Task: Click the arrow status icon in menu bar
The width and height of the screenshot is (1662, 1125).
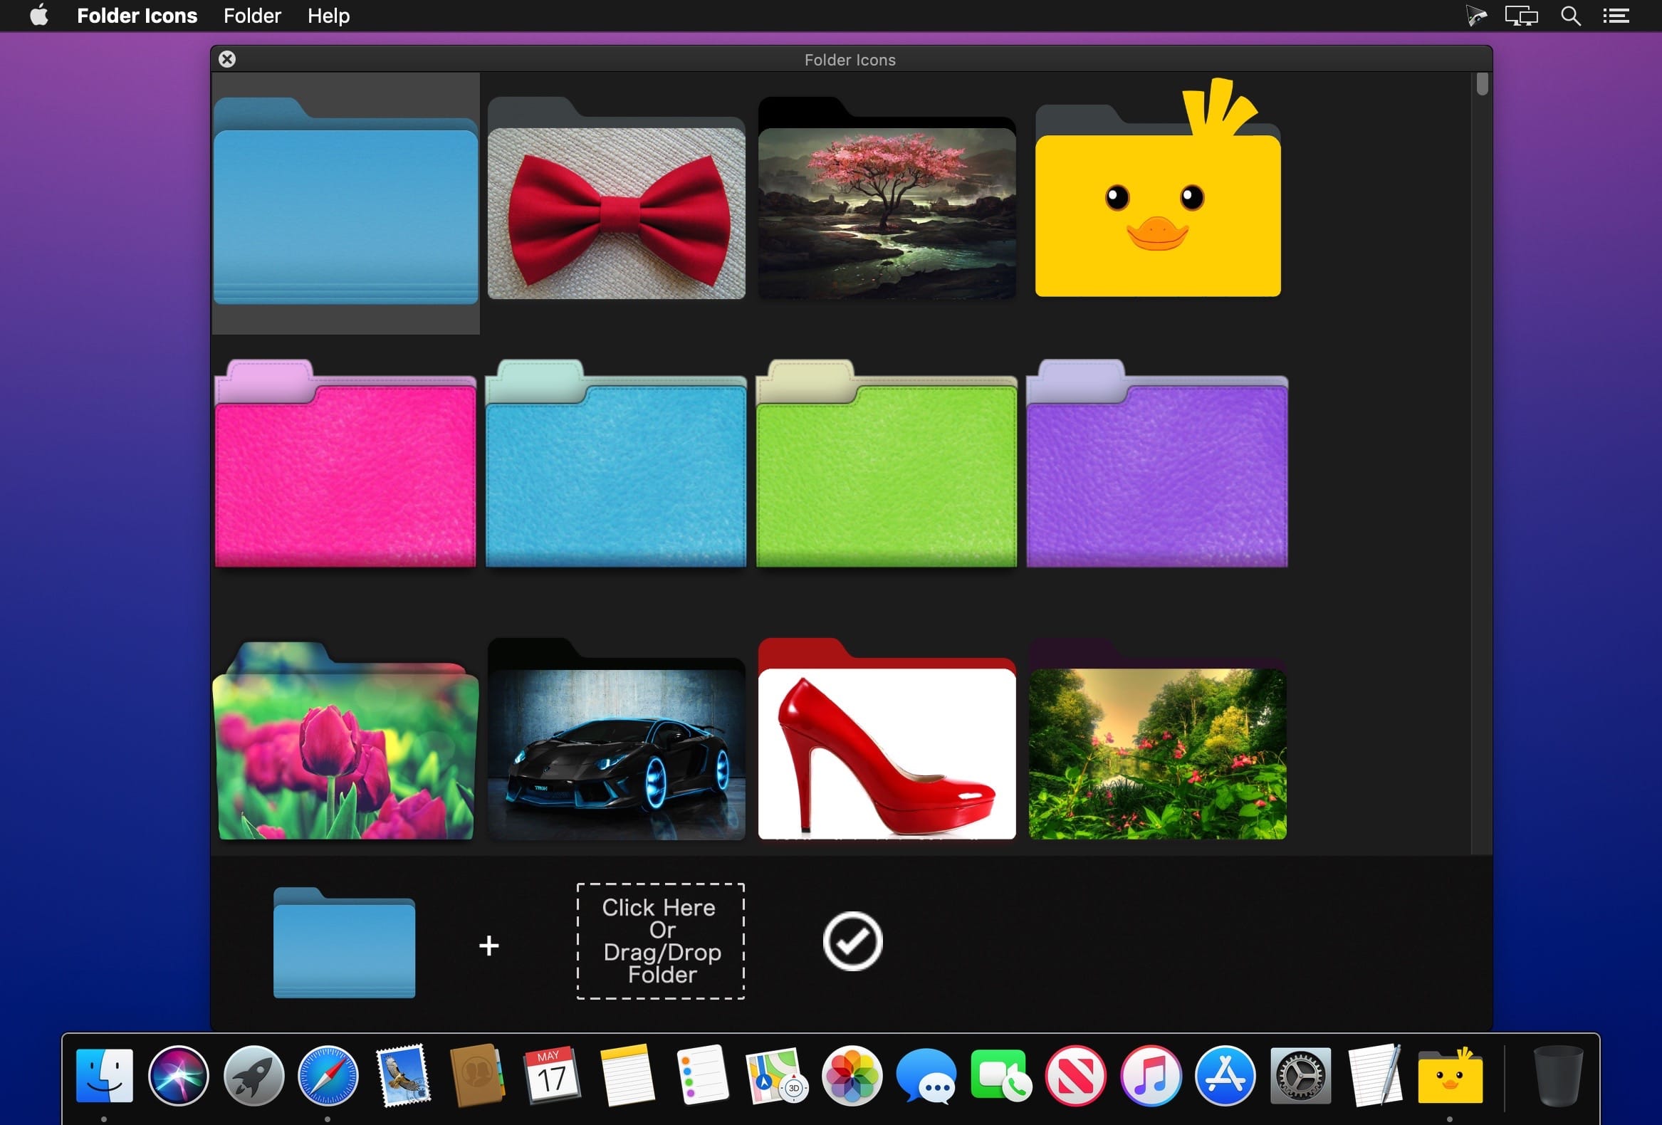Action: (x=1475, y=16)
